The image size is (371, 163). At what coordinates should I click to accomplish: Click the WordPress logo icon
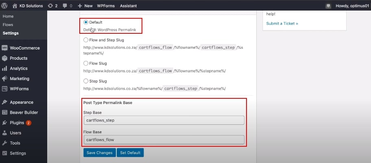pyautogui.click(x=4, y=6)
